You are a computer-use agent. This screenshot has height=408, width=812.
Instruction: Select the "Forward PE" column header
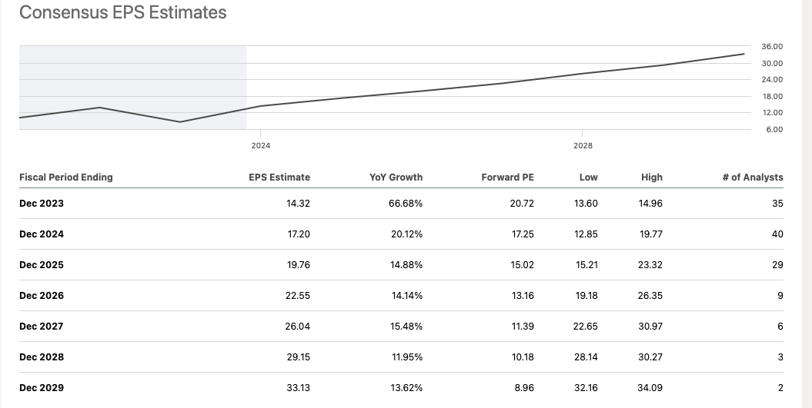(x=507, y=177)
